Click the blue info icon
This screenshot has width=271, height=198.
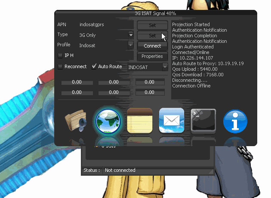click(x=235, y=121)
